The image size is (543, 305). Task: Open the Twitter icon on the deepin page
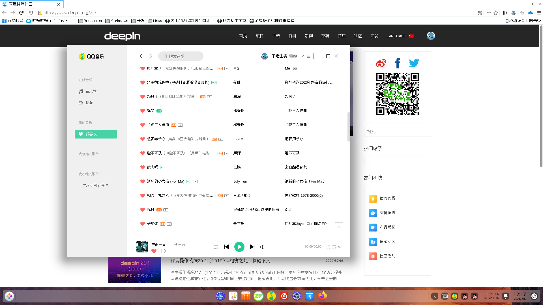[x=414, y=63]
